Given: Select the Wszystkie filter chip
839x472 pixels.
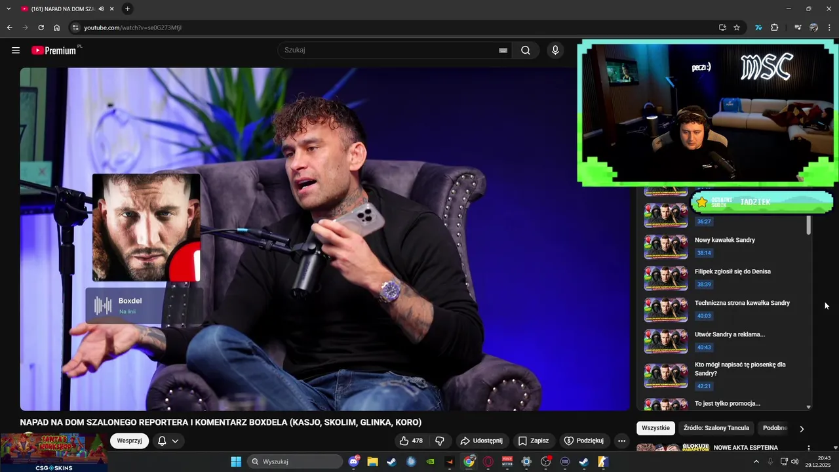Looking at the screenshot, I should tap(655, 428).
